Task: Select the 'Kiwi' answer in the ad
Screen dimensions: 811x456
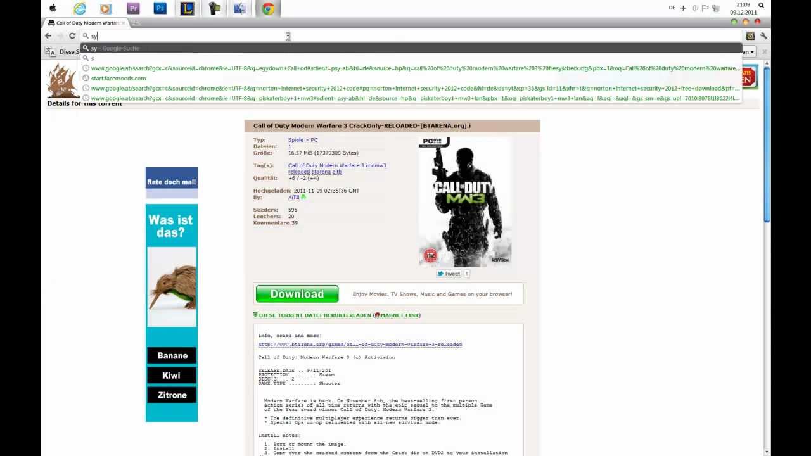Action: pyautogui.click(x=171, y=376)
